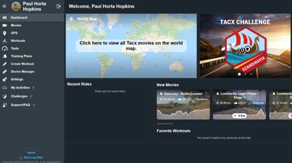Click external-link icon next to Challenges
Screen dimensions: 292x163
point(31,96)
